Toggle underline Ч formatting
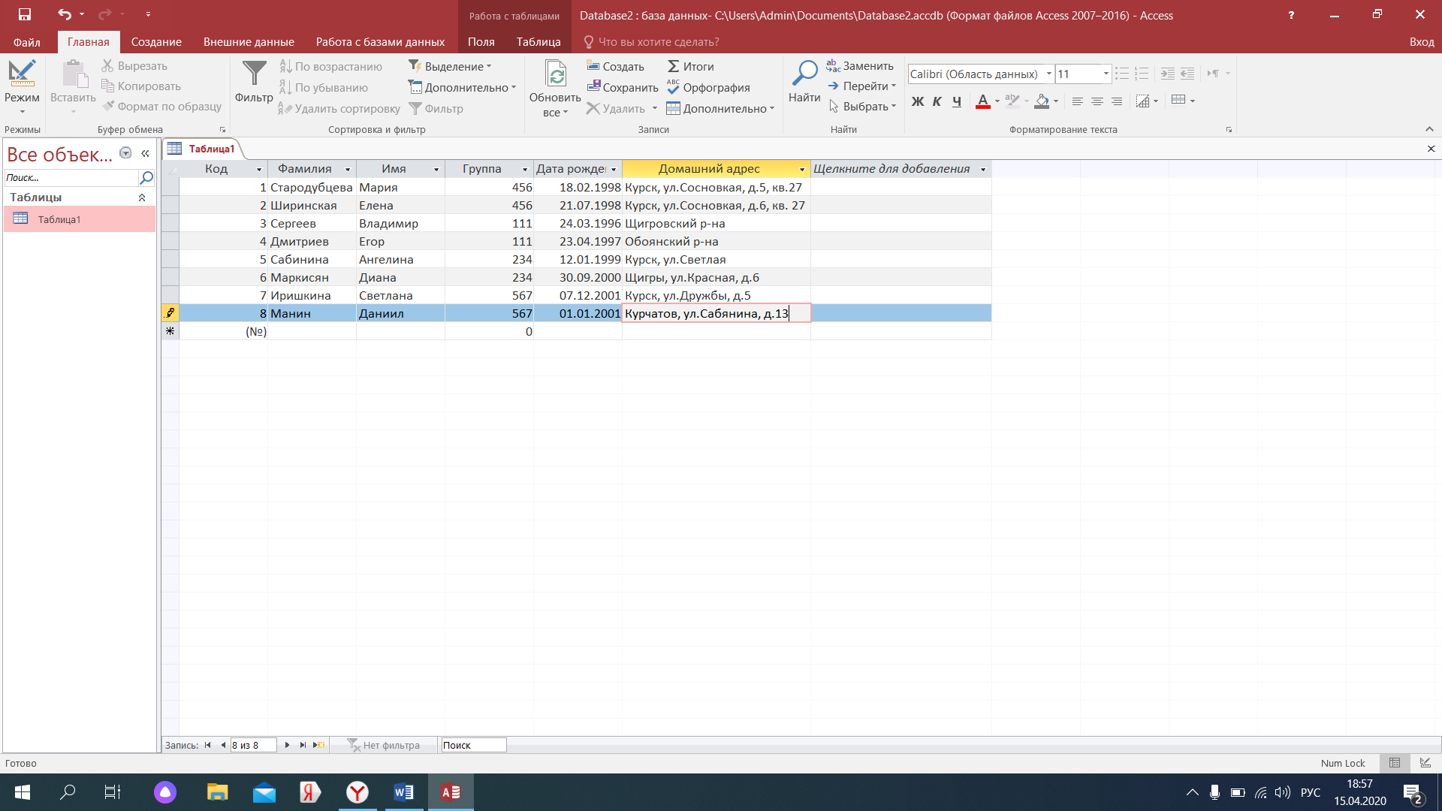This screenshot has width=1442, height=811. (956, 101)
